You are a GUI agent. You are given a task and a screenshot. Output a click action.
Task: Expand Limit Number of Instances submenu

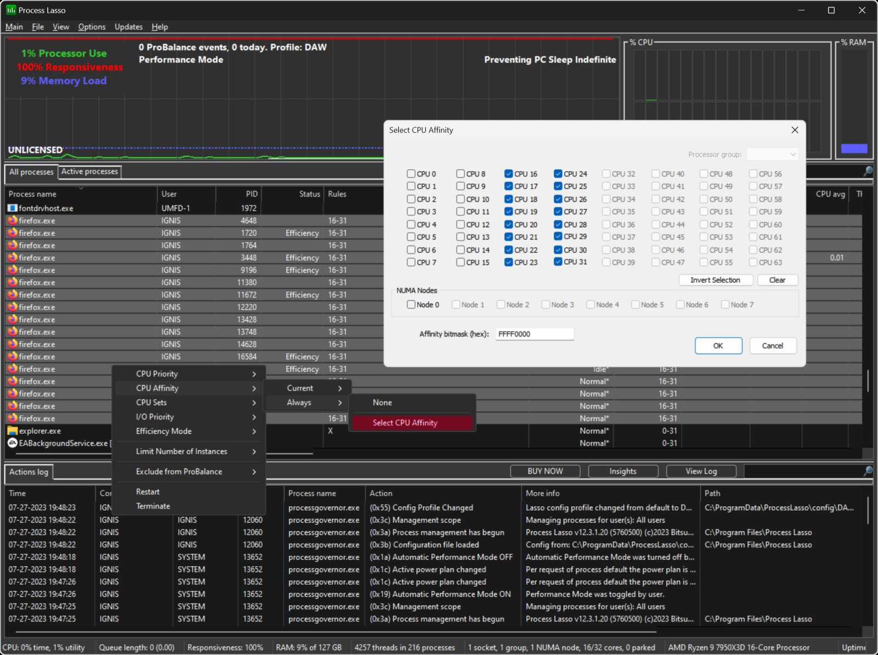189,451
